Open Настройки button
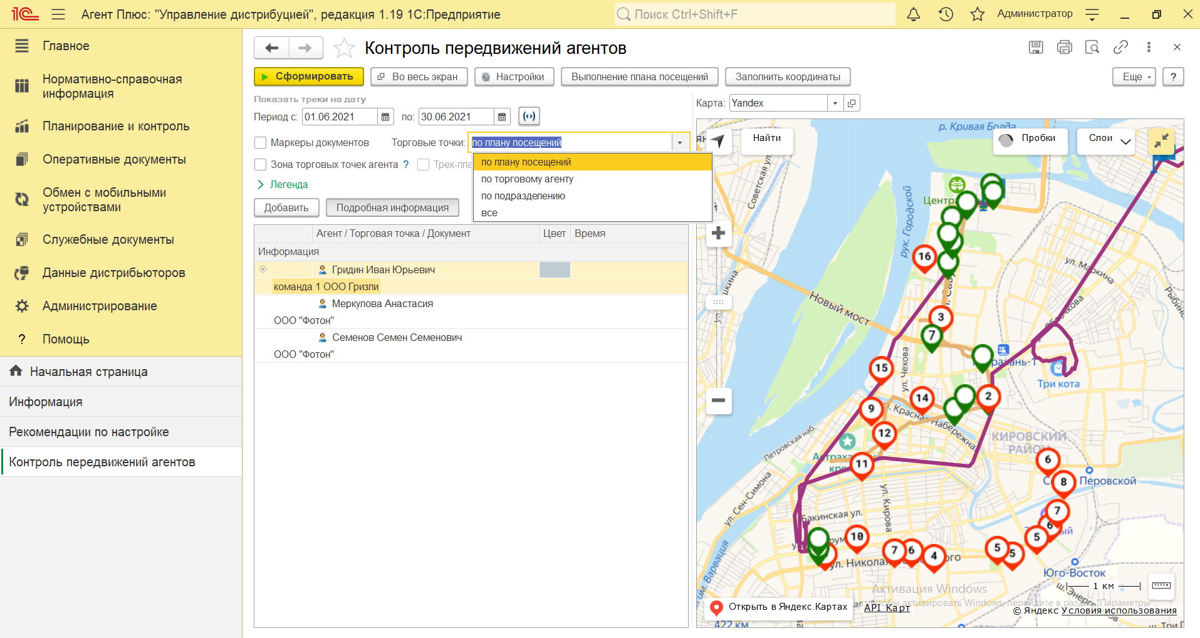This screenshot has width=1200, height=638. pyautogui.click(x=514, y=76)
